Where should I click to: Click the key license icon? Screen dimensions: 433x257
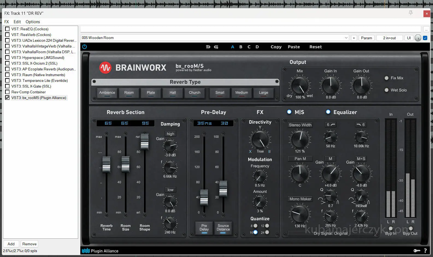point(417,251)
